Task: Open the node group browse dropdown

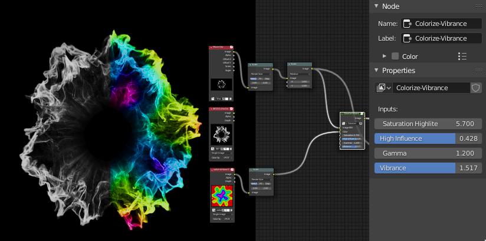Action: [x=384, y=88]
